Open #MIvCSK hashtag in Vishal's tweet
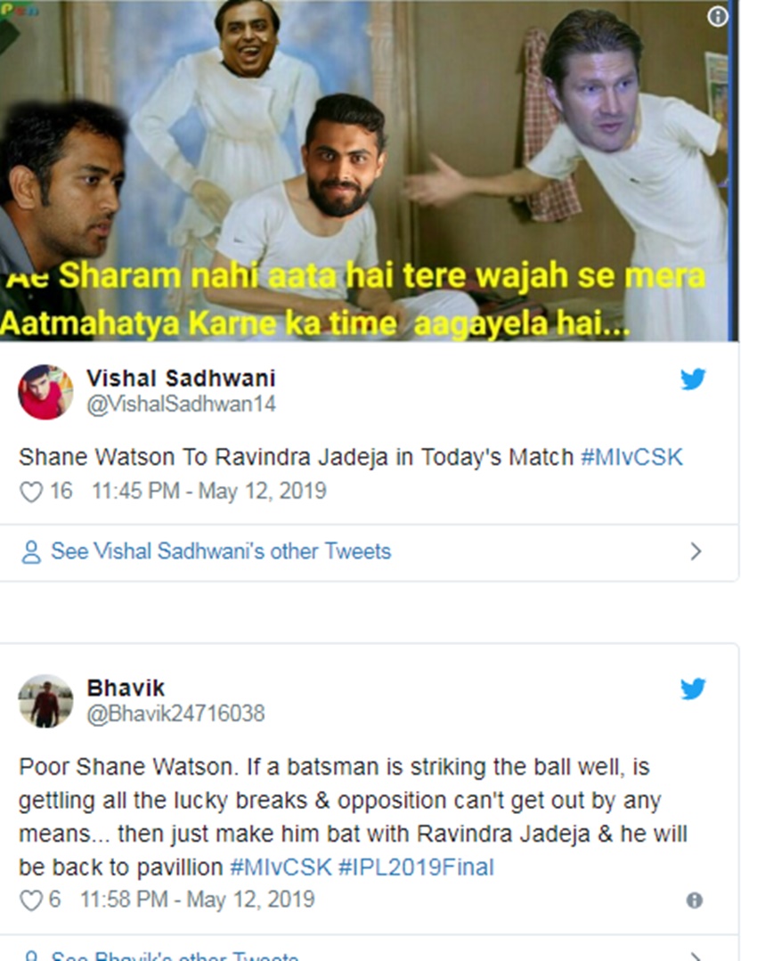Image resolution: width=757 pixels, height=961 pixels. (x=631, y=457)
